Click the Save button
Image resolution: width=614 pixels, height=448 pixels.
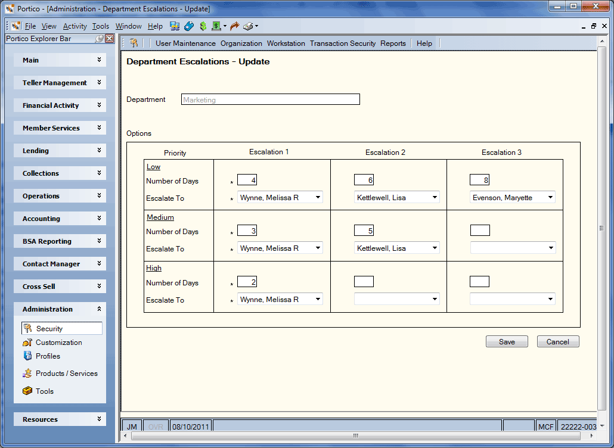pyautogui.click(x=507, y=341)
